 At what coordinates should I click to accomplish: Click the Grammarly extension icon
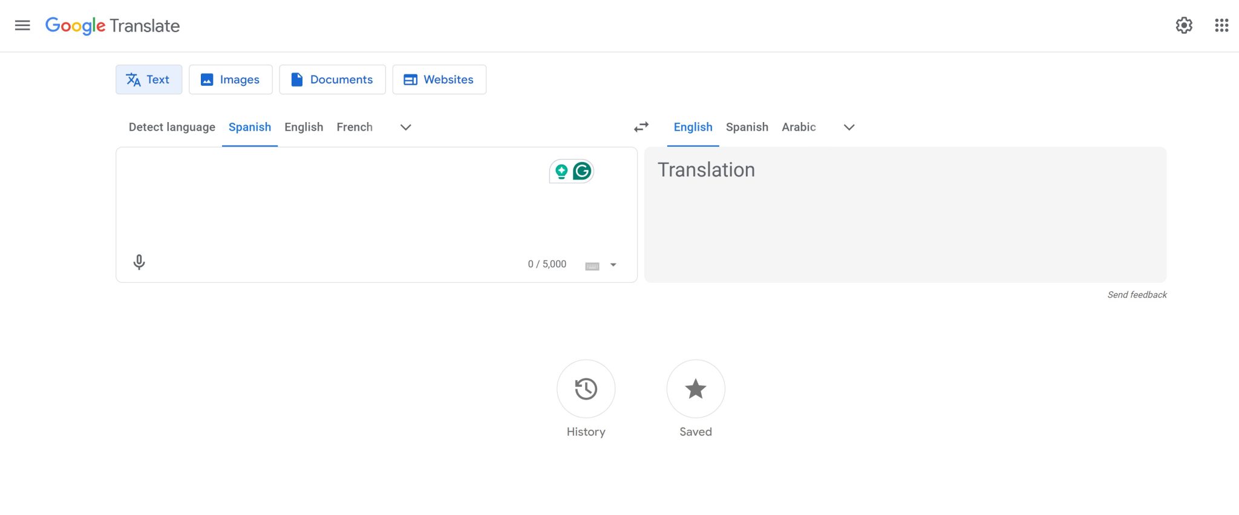[582, 172]
